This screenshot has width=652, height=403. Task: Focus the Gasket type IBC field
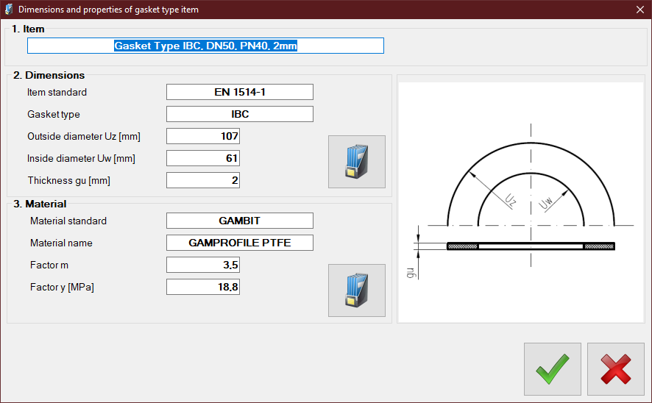pos(239,114)
